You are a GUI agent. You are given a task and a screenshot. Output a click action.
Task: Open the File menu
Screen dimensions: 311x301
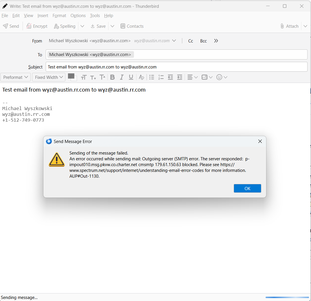(x=5, y=15)
